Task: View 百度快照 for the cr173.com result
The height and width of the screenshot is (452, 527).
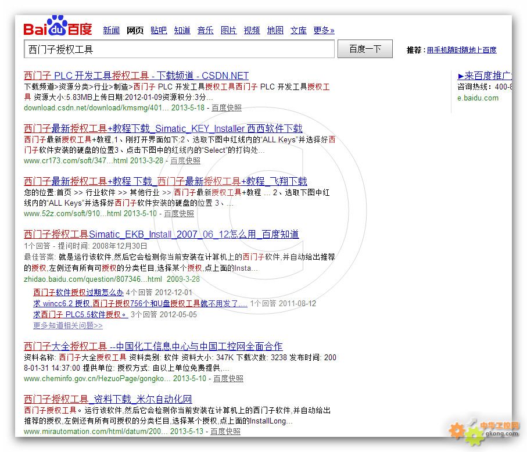Action: [x=185, y=160]
